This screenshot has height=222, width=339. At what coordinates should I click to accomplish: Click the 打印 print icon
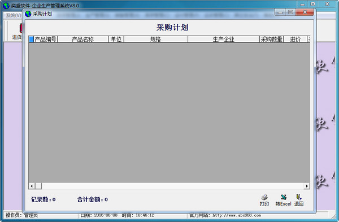[x=264, y=197]
